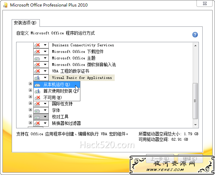Select 校对工具 row text
Screen dimensions: 215x175
(x=60, y=117)
